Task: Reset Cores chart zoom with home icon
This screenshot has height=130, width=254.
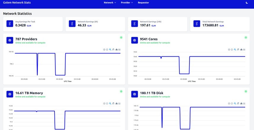Action: [x=241, y=50]
